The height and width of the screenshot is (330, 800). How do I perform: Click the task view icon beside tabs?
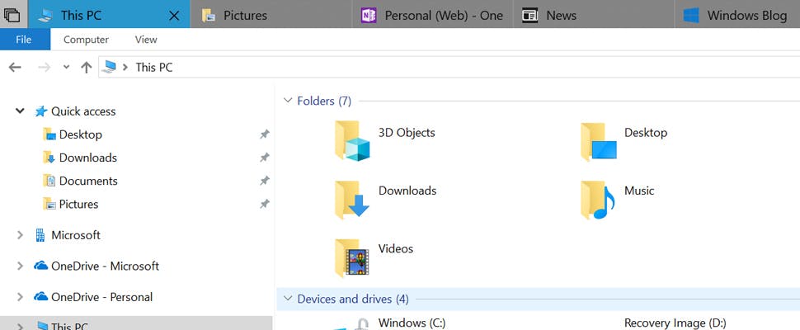click(x=12, y=15)
